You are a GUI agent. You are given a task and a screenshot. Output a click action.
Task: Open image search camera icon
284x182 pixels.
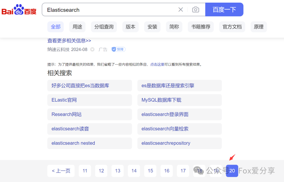coord(196,10)
